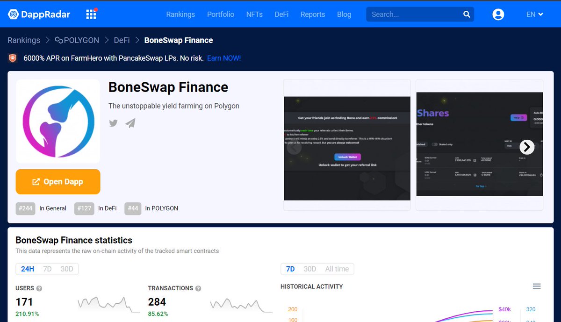Click the Earn NOW! promo link
561x322 pixels.
[224, 58]
